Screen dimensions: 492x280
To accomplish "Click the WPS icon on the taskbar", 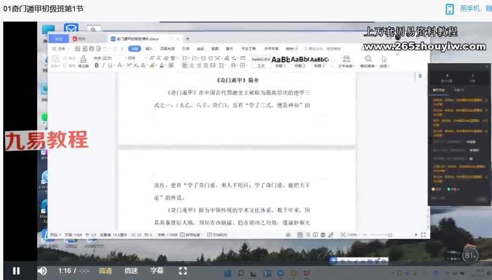I will [x=307, y=274].
